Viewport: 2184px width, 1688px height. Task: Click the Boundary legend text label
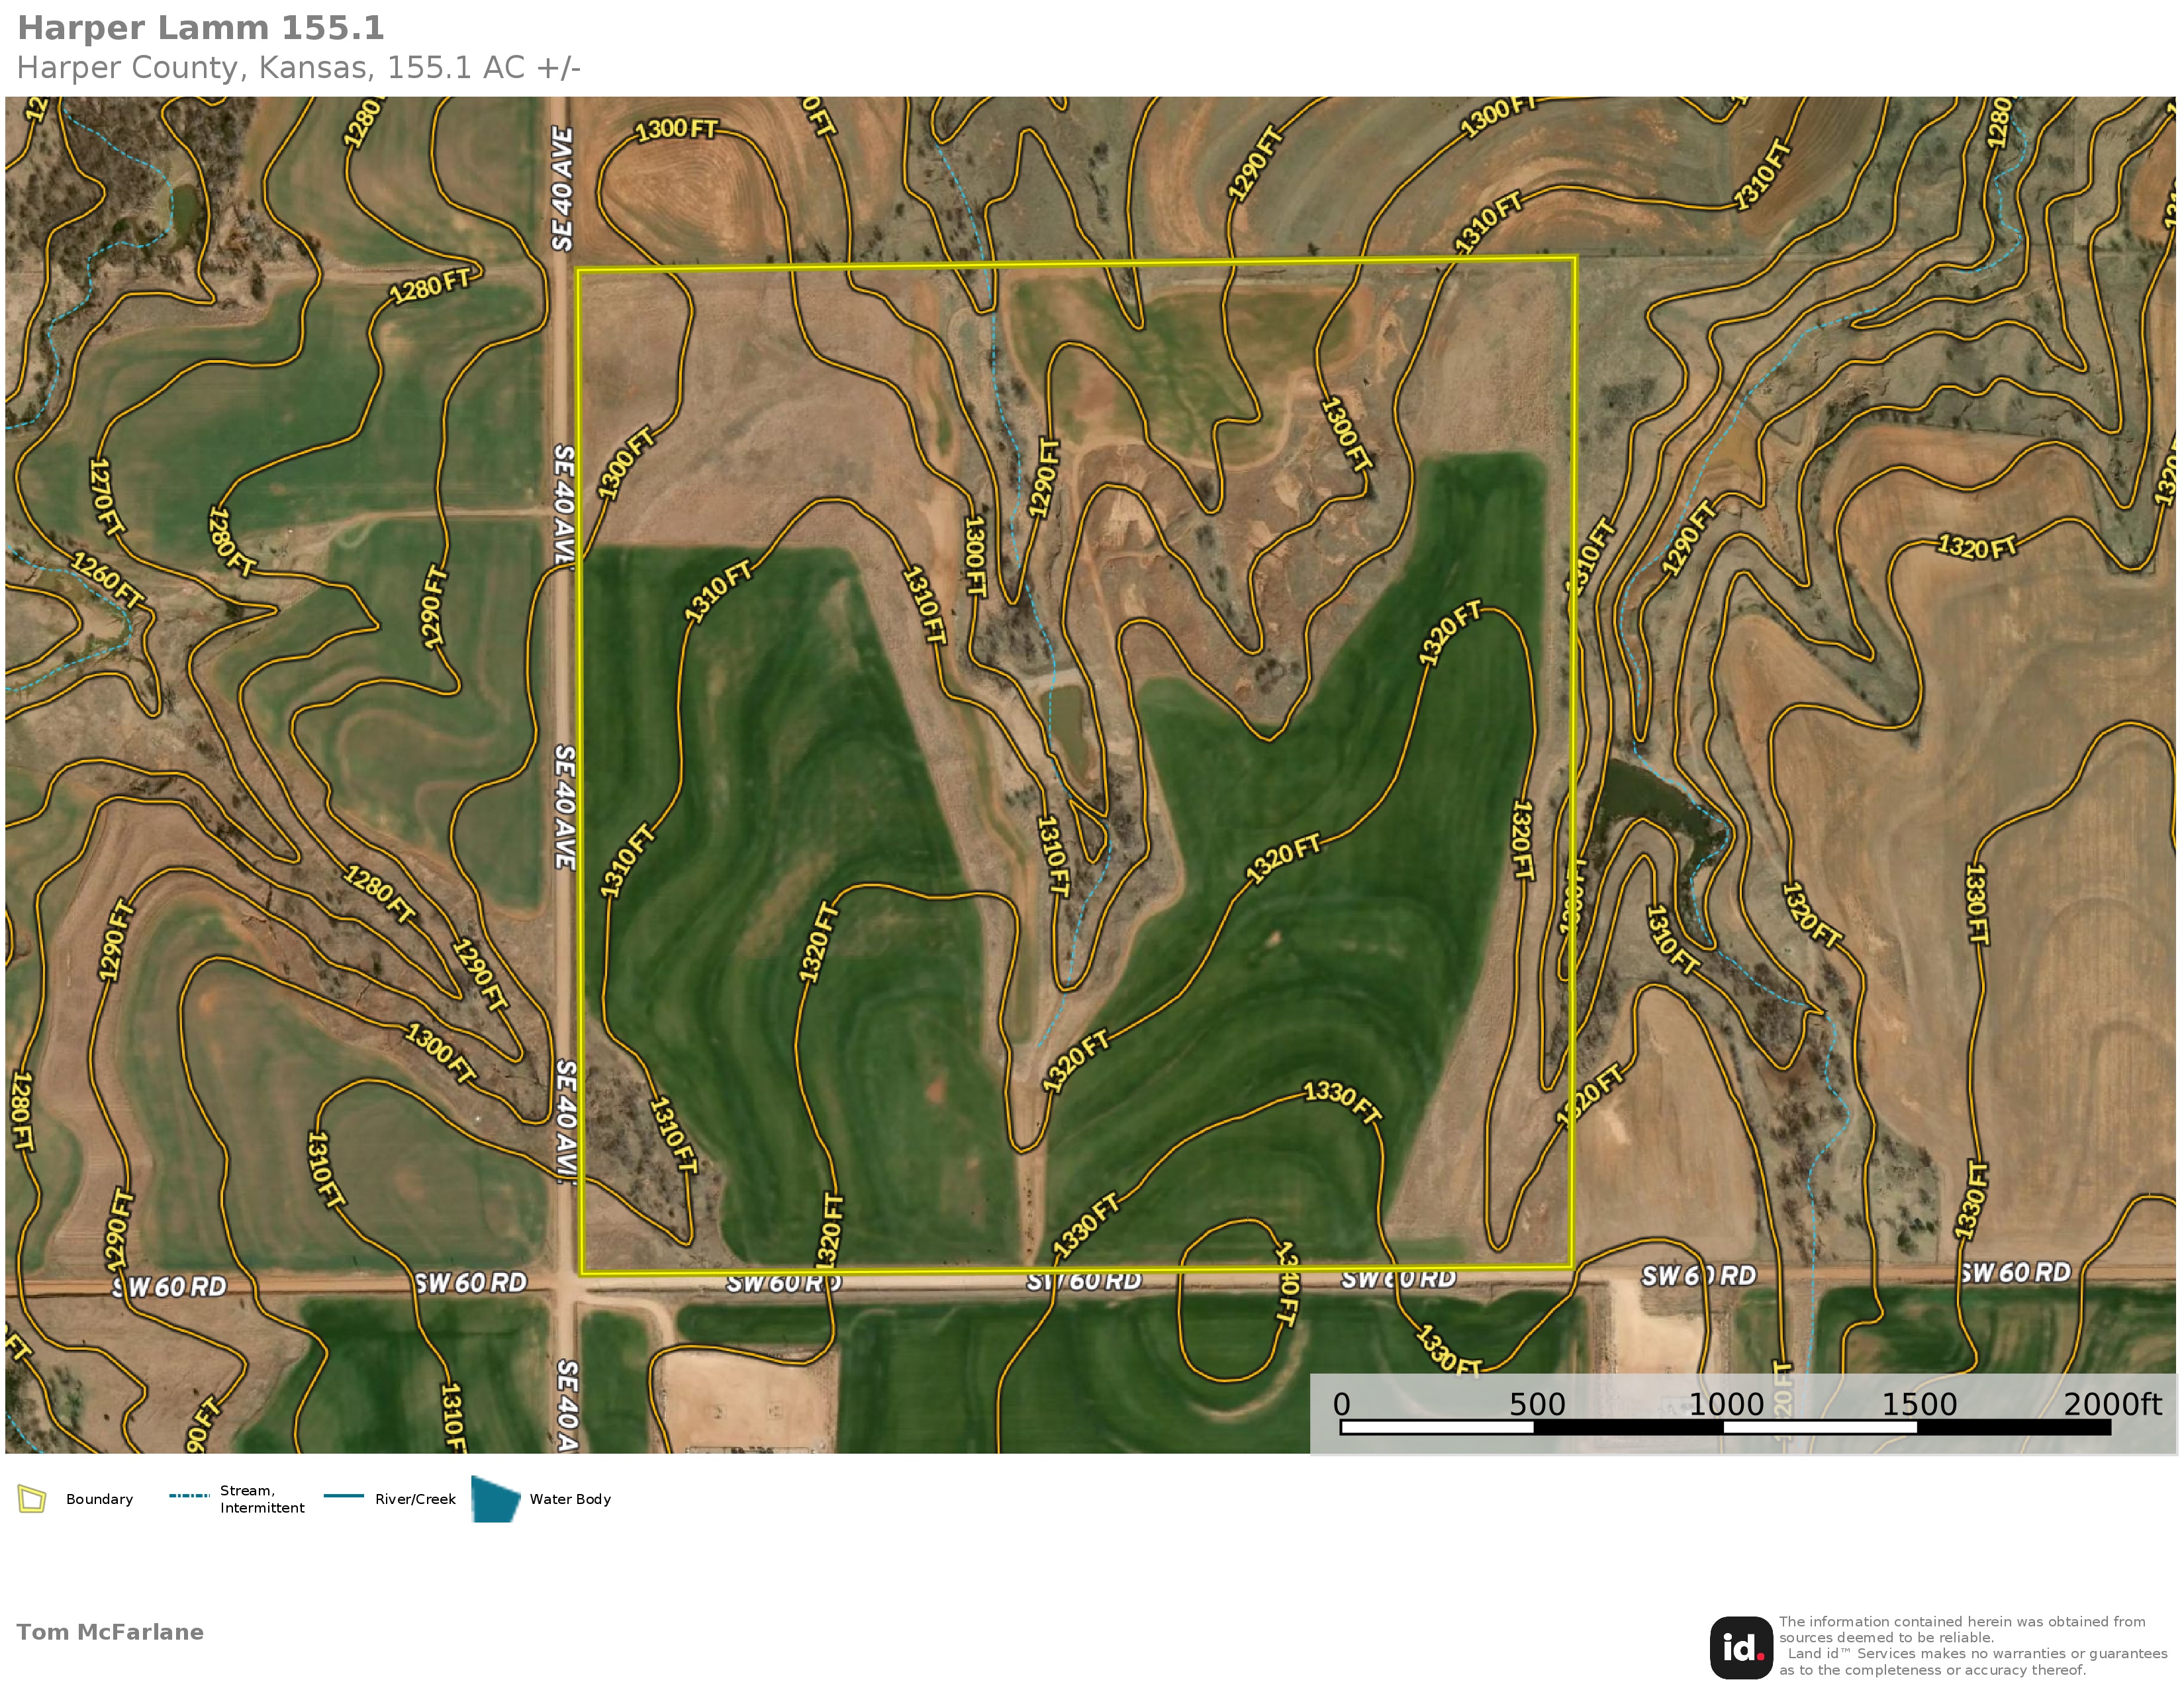pos(99,1499)
